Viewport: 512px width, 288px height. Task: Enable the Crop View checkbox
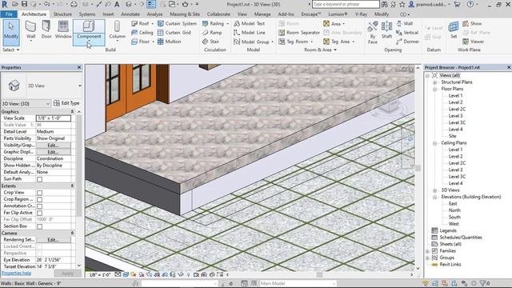click(39, 193)
